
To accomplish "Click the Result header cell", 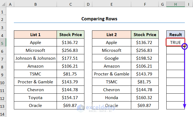I will [175, 34].
